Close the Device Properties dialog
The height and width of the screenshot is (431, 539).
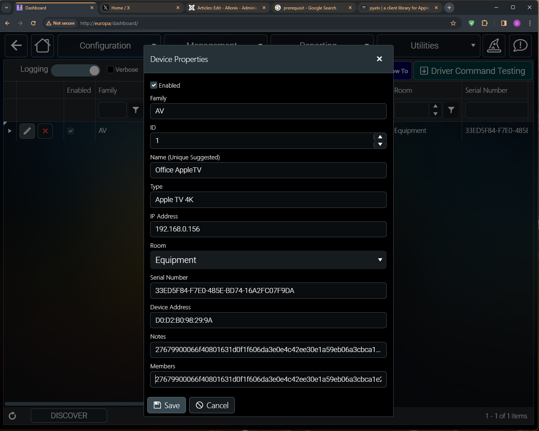(379, 59)
